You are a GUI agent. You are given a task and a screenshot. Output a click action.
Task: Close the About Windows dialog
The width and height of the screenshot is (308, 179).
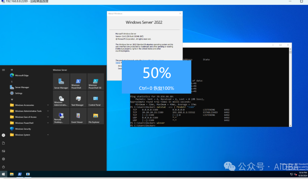[x=180, y=14]
